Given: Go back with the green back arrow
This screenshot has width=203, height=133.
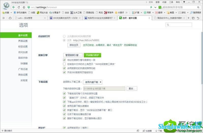Looking at the screenshot, I should coord(14,7).
